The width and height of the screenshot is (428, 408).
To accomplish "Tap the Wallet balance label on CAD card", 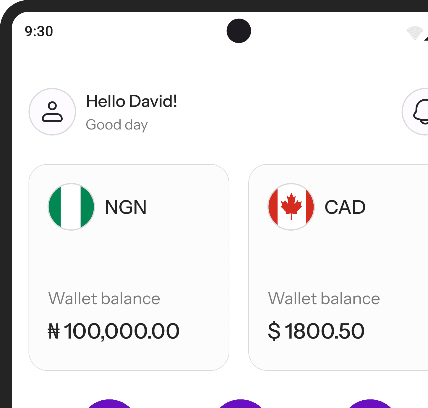I will pyautogui.click(x=324, y=298).
